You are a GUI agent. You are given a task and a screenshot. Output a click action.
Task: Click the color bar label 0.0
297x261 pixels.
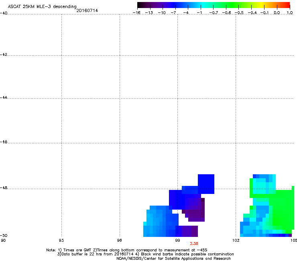[x=277, y=13]
